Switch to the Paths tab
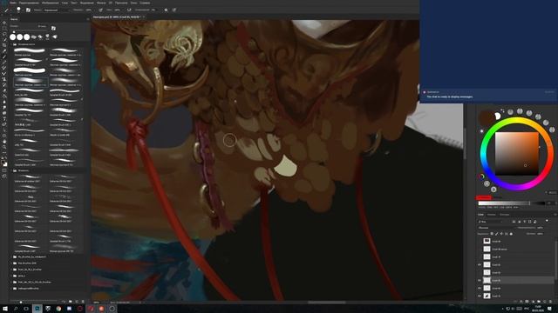 coord(504,215)
